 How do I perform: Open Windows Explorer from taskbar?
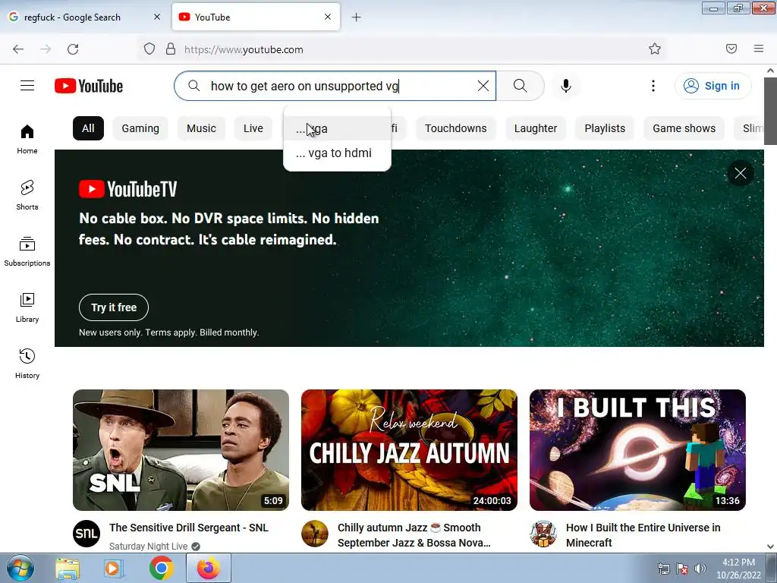point(68,569)
